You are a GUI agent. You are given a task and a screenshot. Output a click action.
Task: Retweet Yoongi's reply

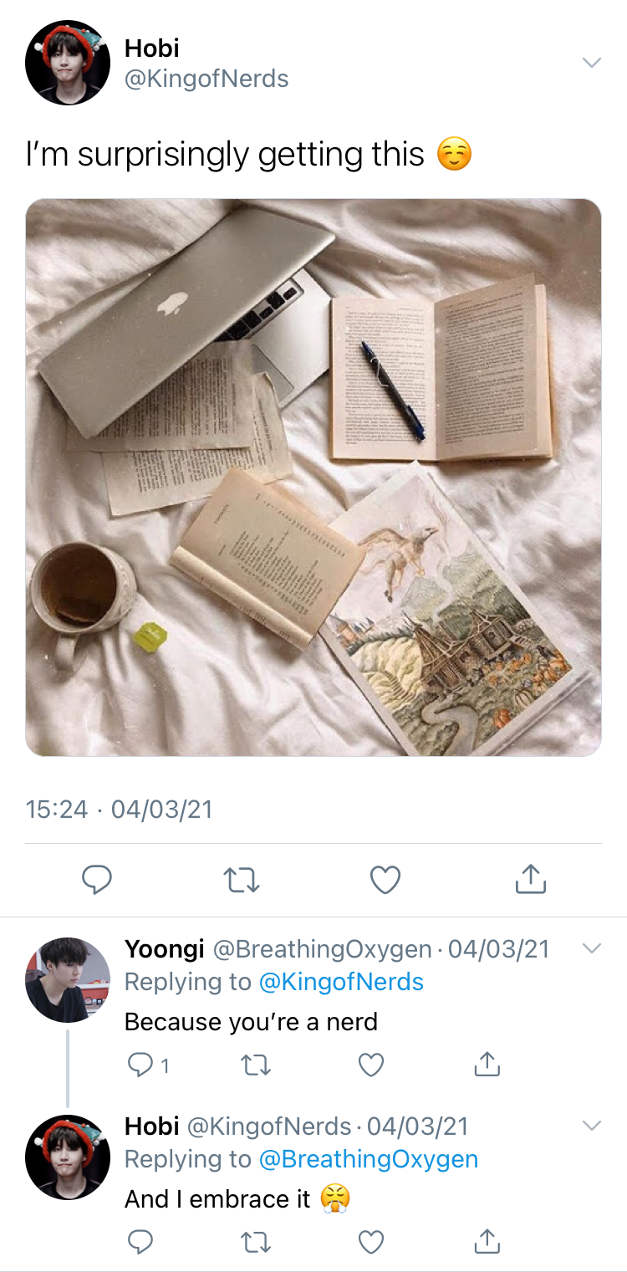pyautogui.click(x=256, y=1065)
